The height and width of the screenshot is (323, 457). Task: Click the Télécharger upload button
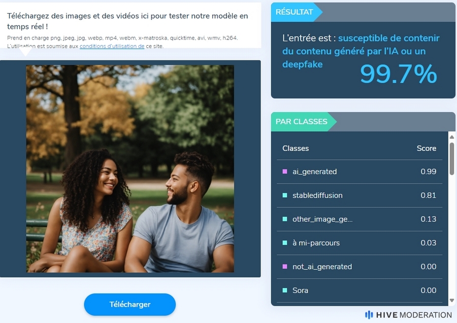pyautogui.click(x=129, y=304)
